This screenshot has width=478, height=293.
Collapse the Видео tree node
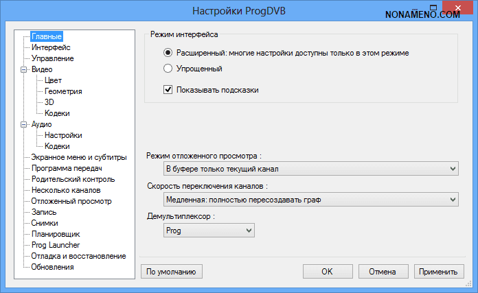[24, 69]
